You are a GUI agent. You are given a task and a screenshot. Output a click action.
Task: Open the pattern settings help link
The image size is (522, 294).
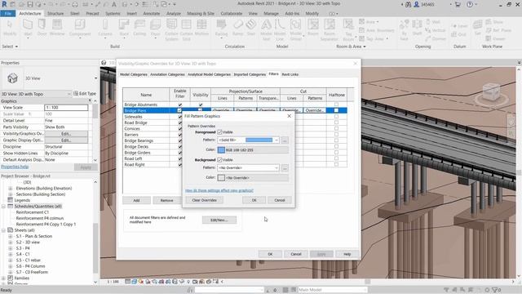(219, 190)
